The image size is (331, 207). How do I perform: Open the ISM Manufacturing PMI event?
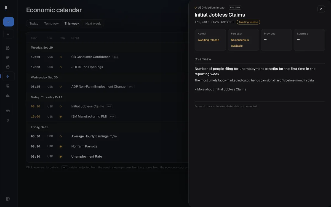pyautogui.click(x=107, y=116)
